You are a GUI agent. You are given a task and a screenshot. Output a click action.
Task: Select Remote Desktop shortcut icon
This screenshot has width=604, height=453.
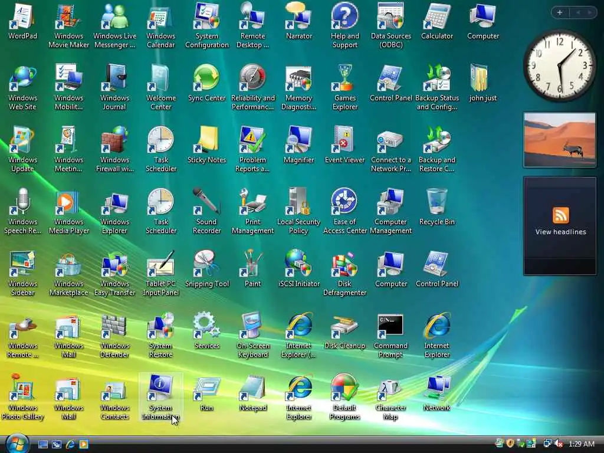click(252, 25)
